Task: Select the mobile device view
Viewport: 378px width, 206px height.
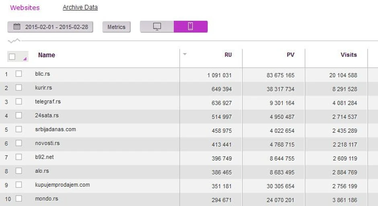Action: 191,27
